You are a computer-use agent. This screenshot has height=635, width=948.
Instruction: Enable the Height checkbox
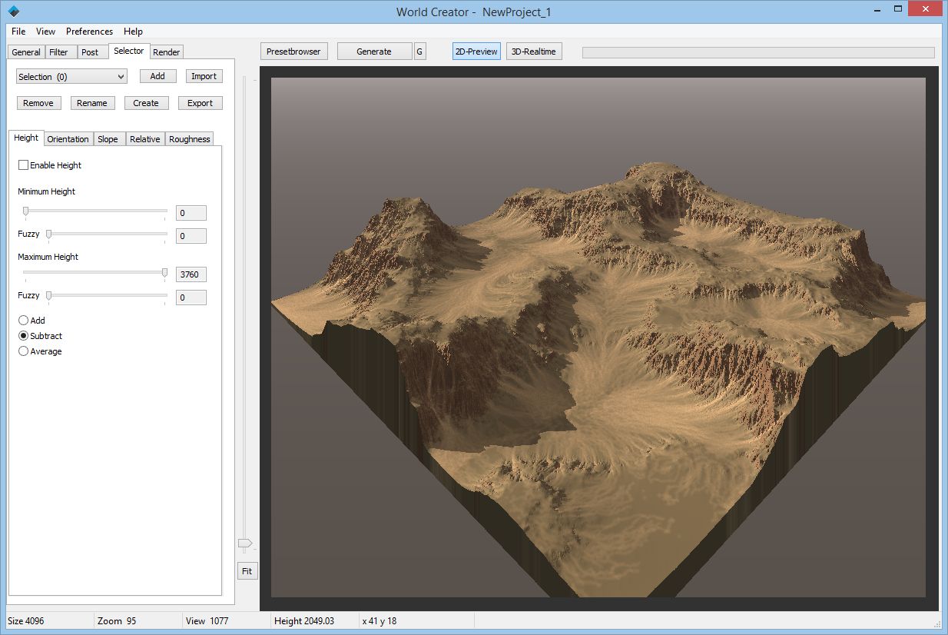24,165
